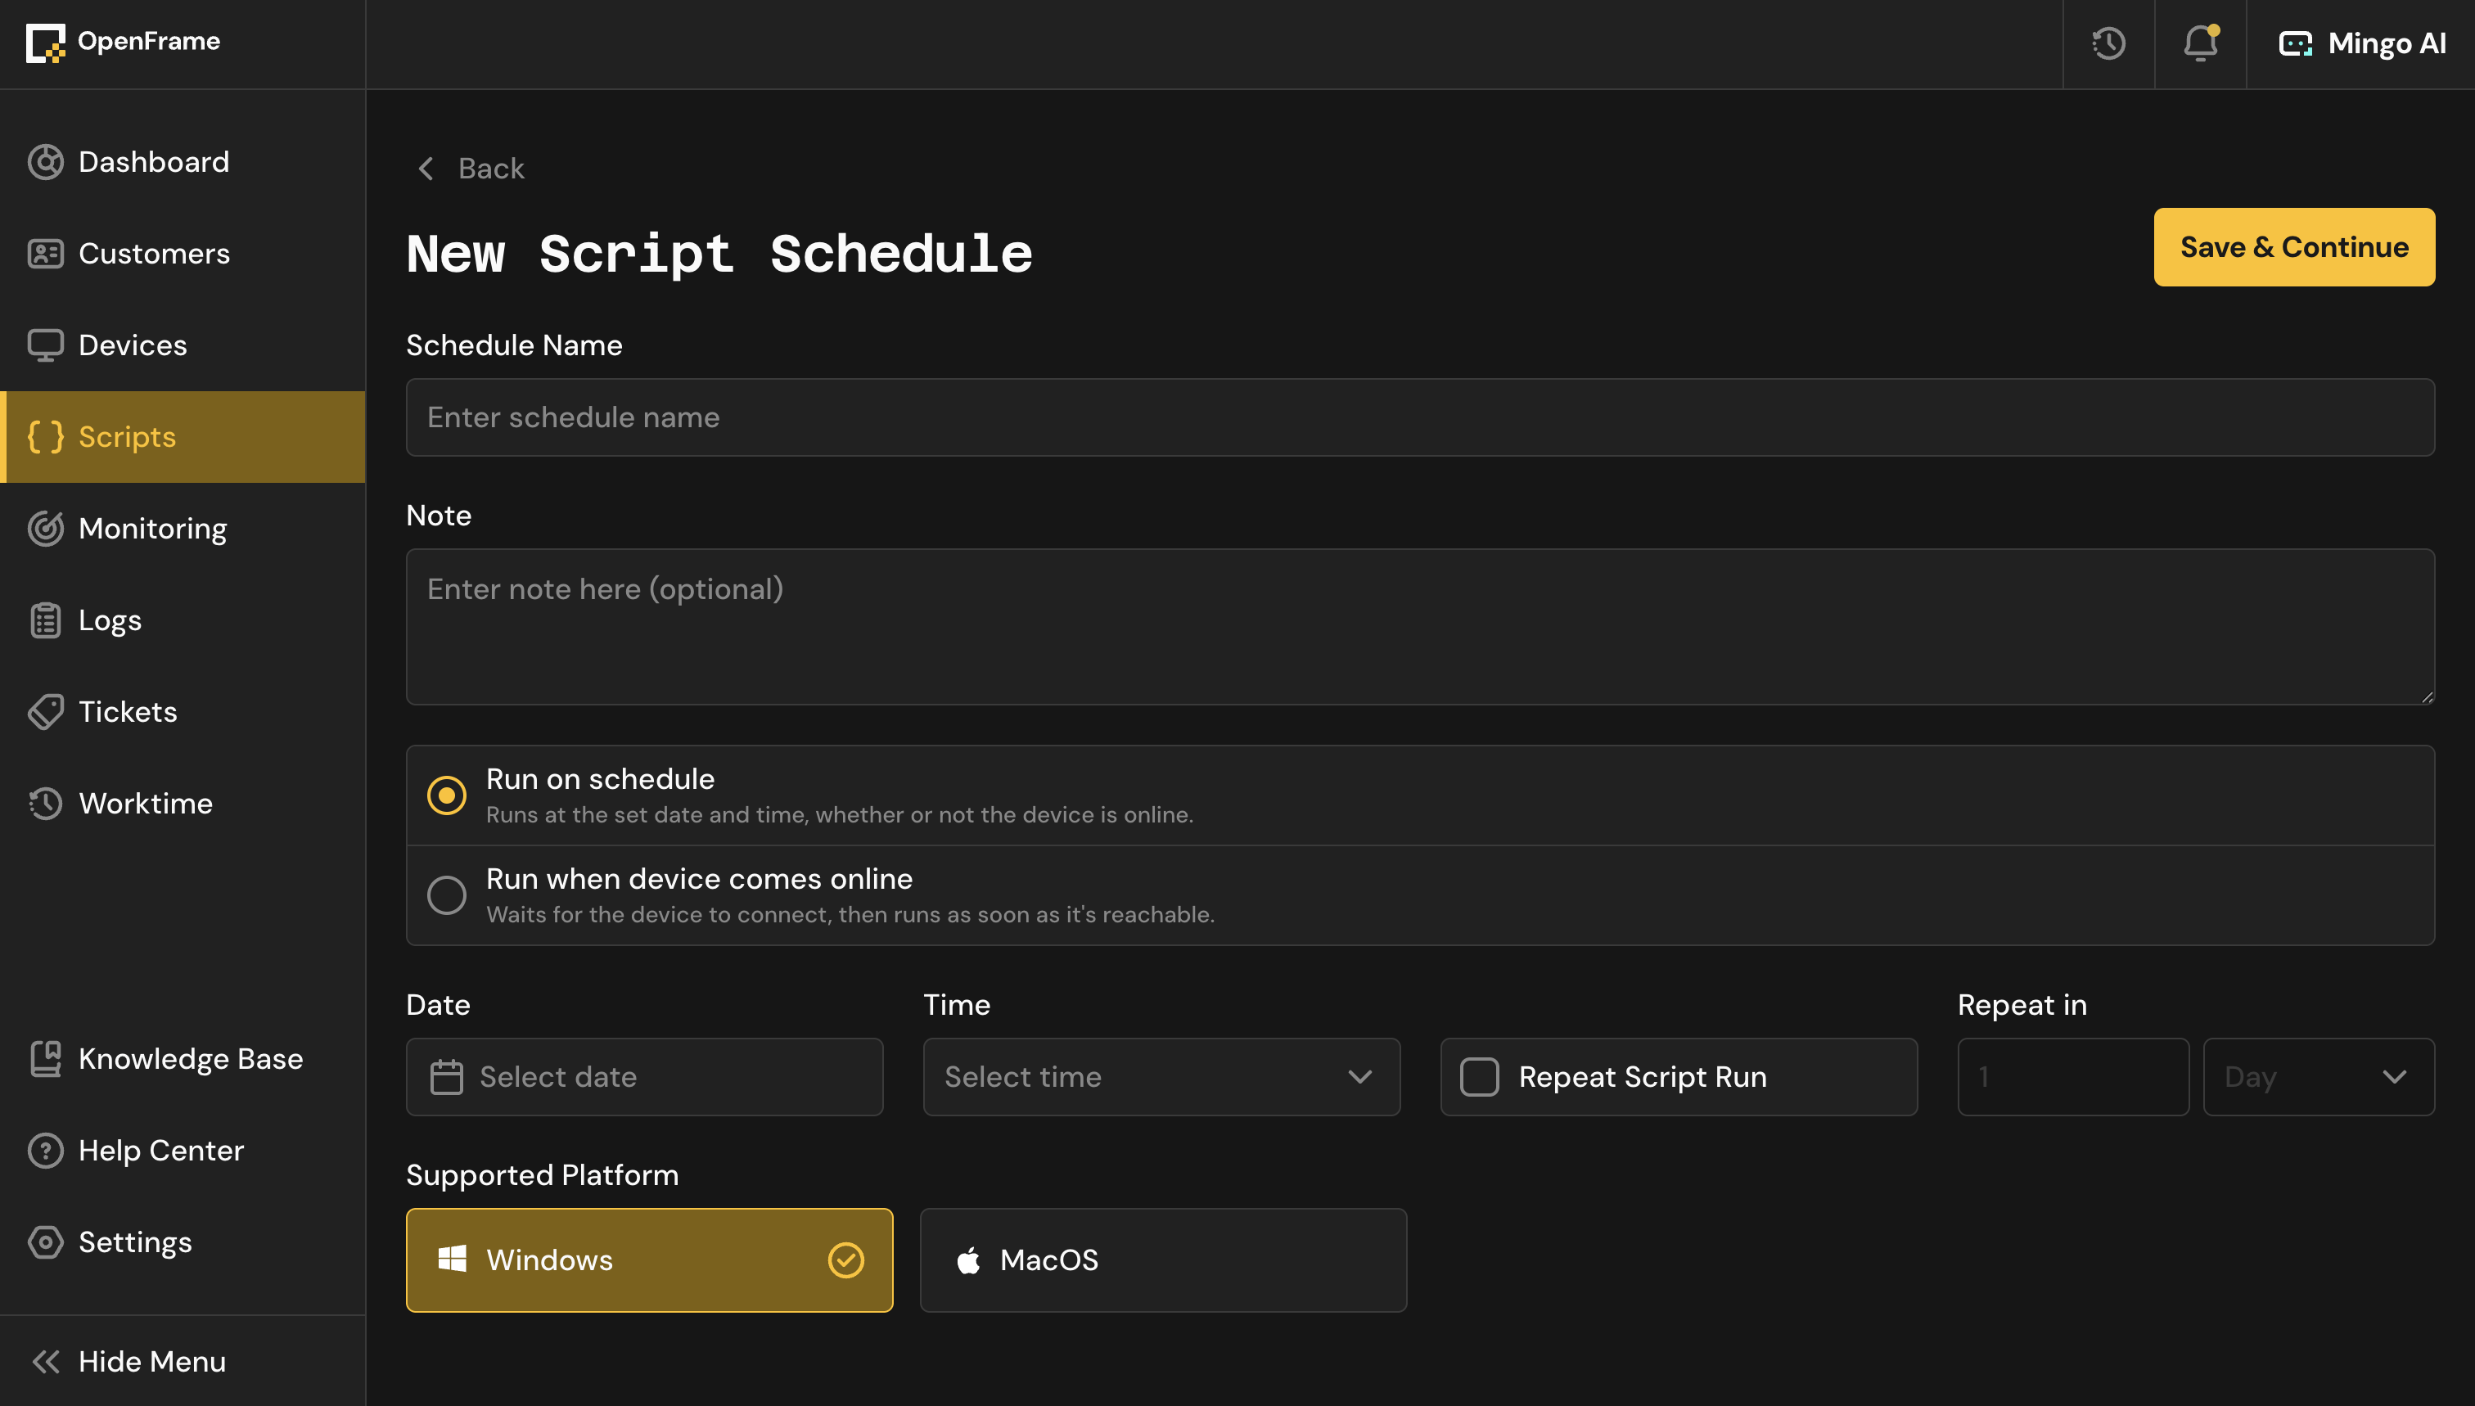Open Tickets menu item
The width and height of the screenshot is (2475, 1406).
183,712
